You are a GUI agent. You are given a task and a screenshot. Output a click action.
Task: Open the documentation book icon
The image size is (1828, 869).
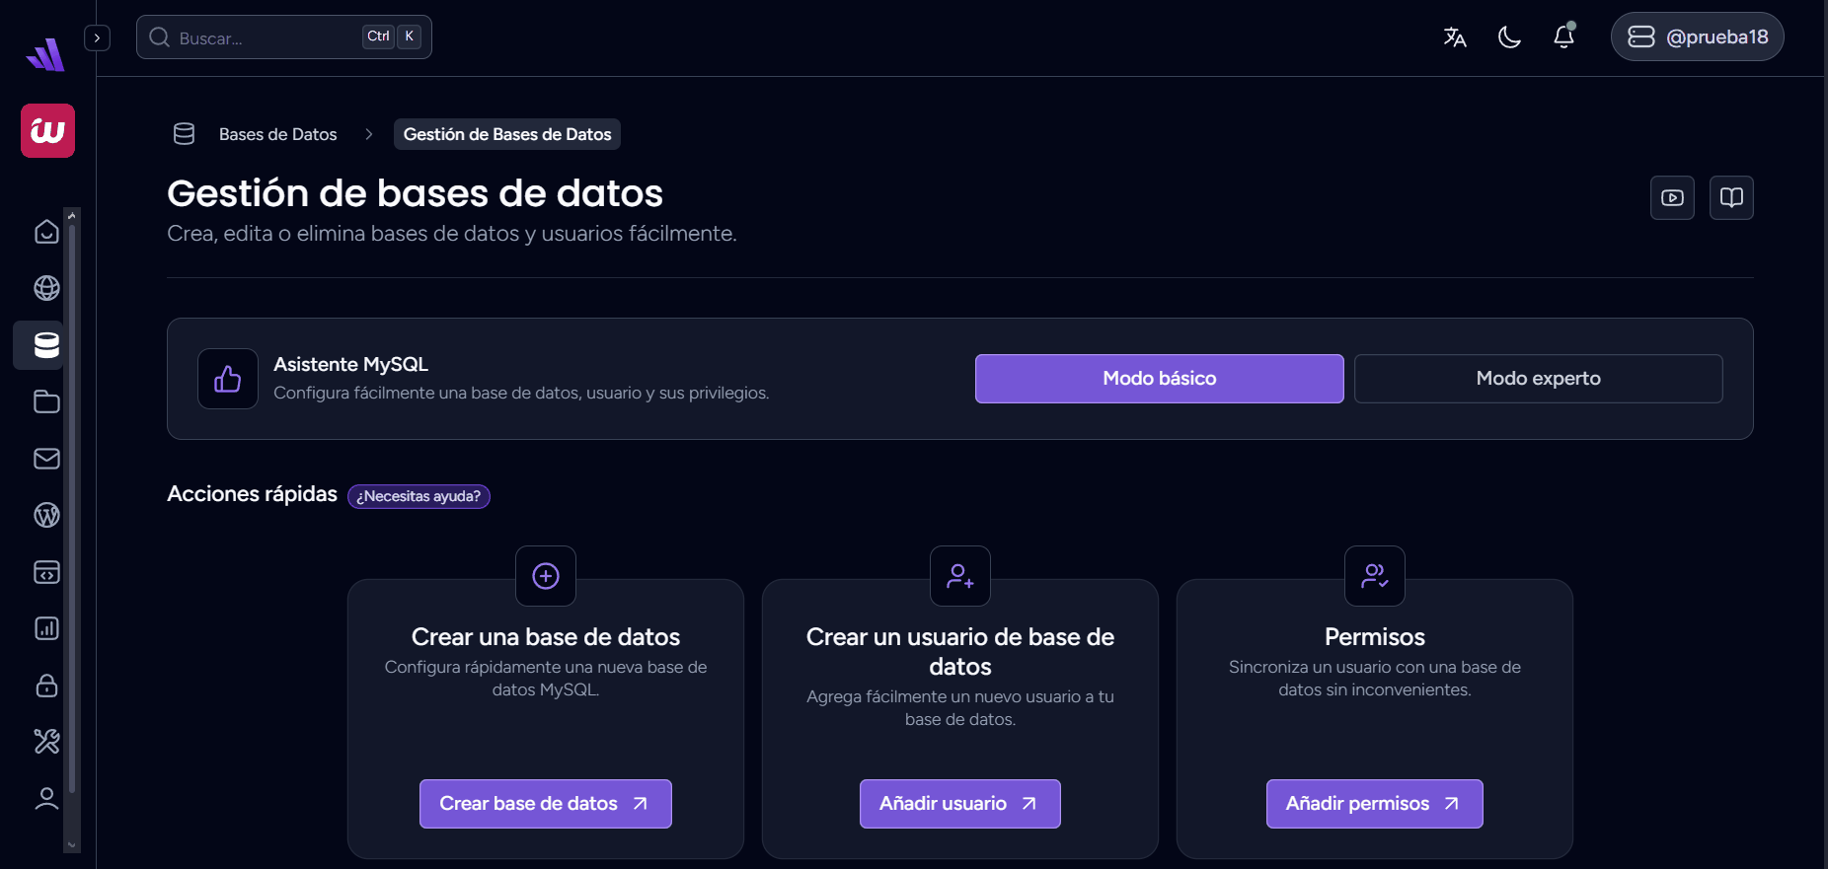click(x=1731, y=198)
